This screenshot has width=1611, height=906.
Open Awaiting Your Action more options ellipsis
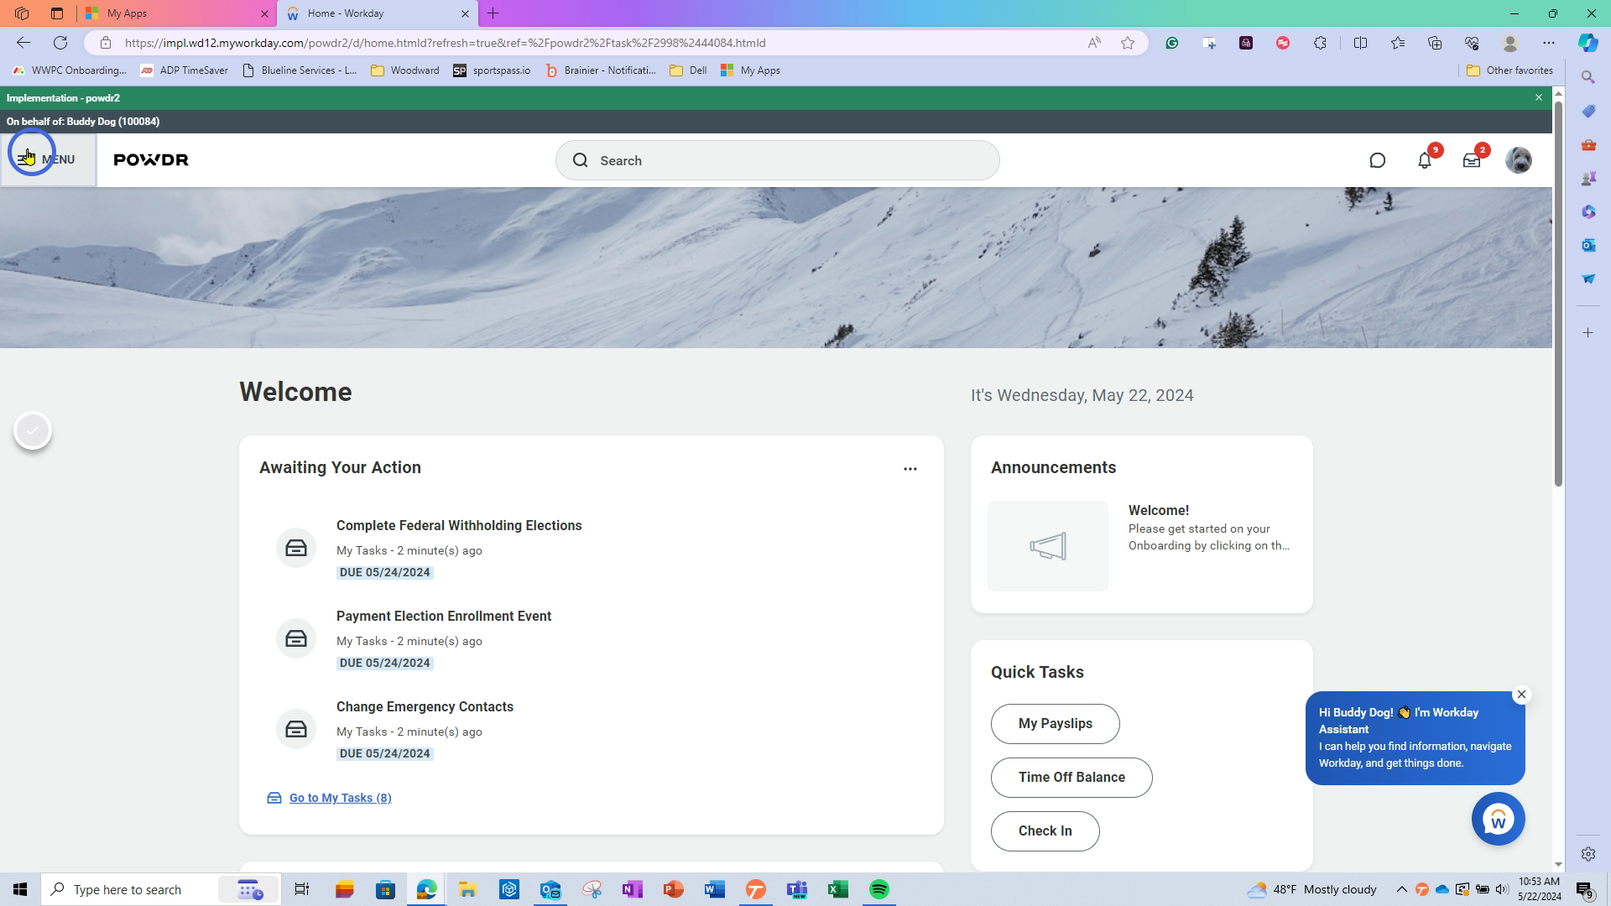910,469
